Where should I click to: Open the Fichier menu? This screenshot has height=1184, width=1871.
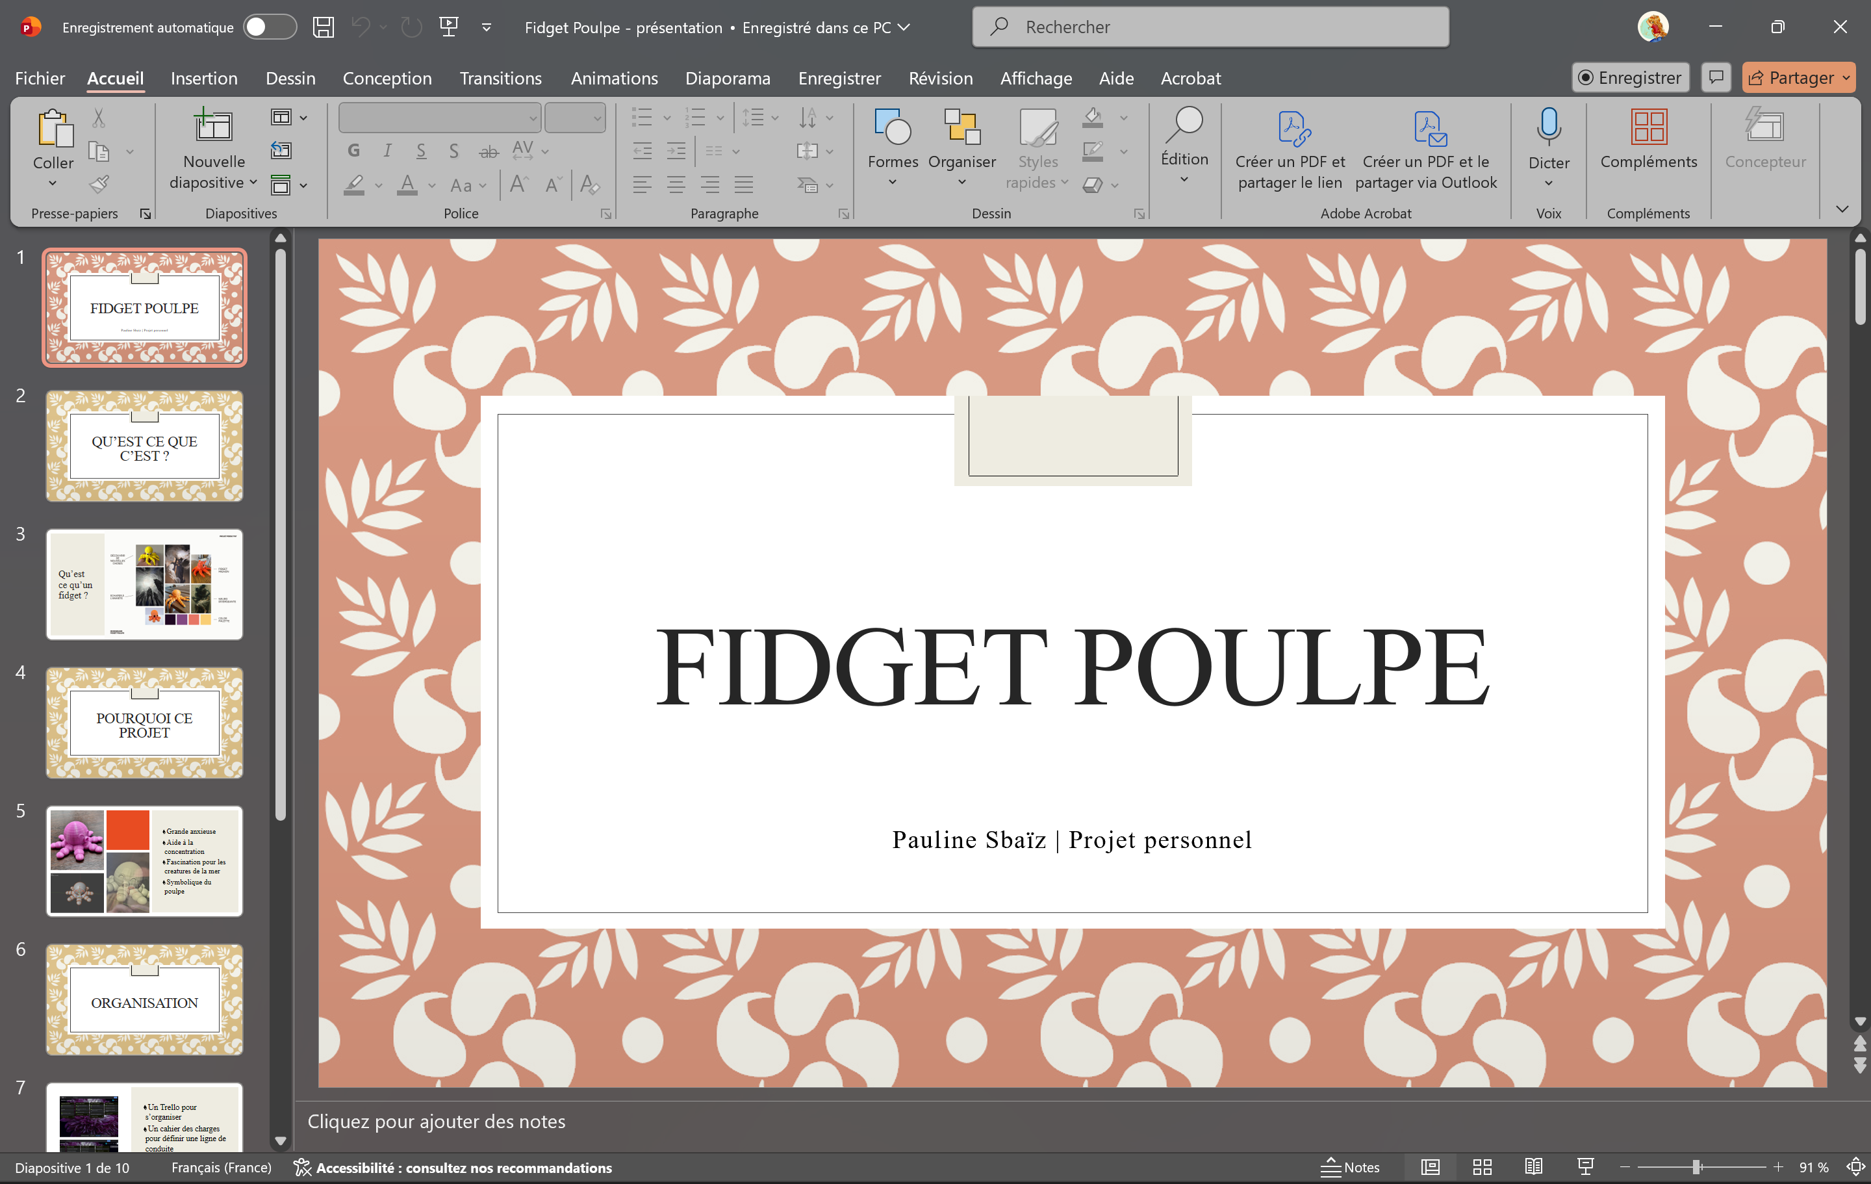coord(40,78)
